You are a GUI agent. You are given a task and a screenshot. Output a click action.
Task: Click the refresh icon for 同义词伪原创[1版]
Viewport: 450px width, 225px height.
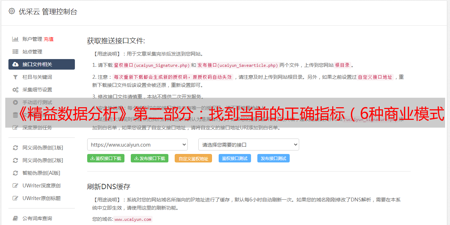(15, 148)
